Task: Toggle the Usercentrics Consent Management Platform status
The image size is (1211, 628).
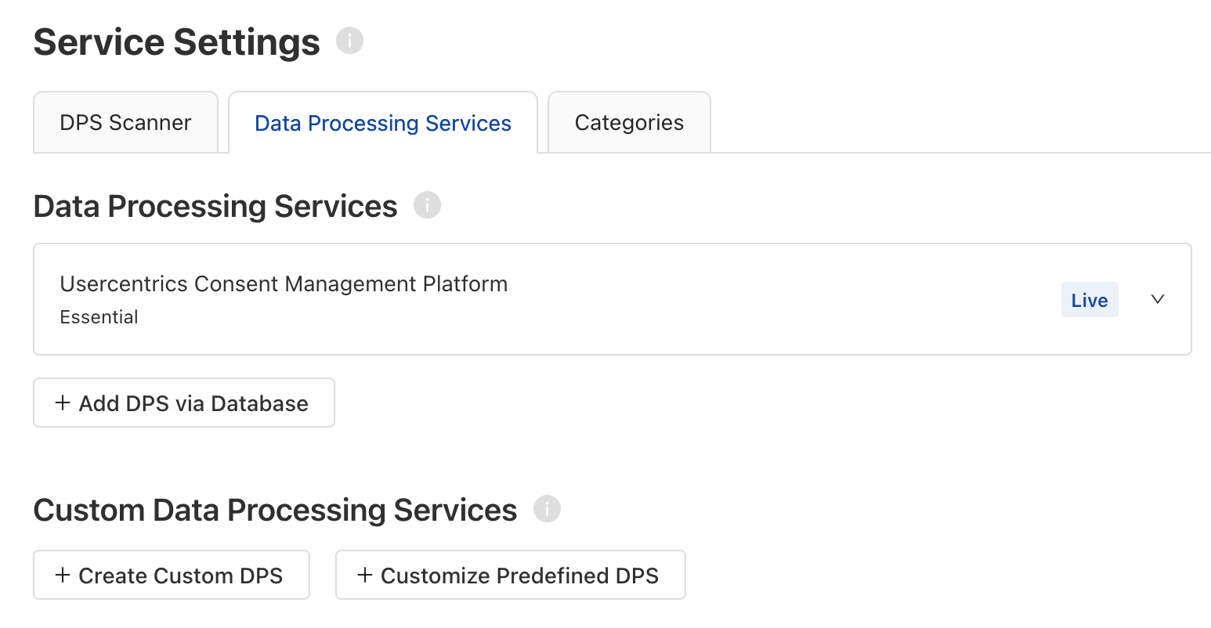Action: tap(1090, 299)
